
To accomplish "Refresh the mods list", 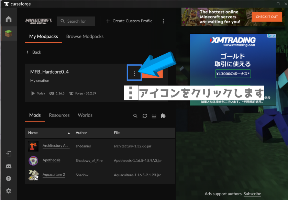I will pyautogui.click(x=145, y=116).
